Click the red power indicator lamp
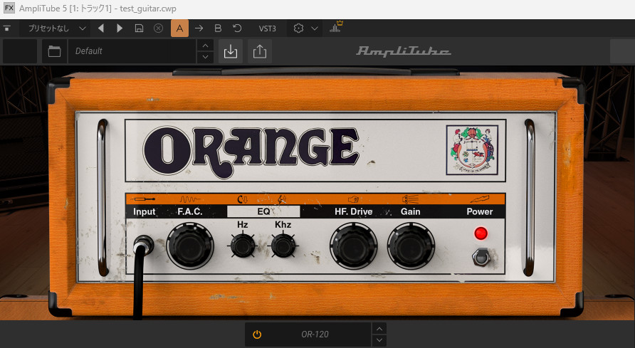 click(x=481, y=233)
